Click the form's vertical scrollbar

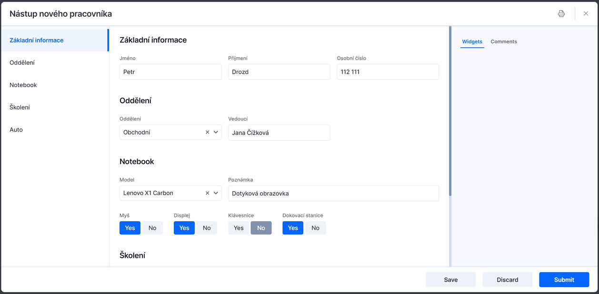(450, 111)
